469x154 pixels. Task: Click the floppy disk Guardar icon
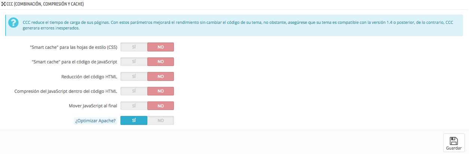pos(454,141)
